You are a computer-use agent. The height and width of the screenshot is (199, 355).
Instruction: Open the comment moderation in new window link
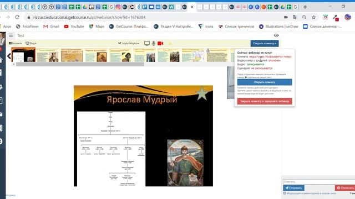[310, 193]
